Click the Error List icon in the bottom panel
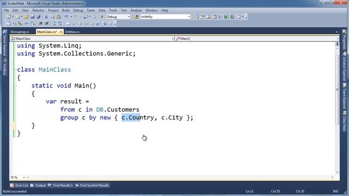349x196 pixels. [12, 185]
